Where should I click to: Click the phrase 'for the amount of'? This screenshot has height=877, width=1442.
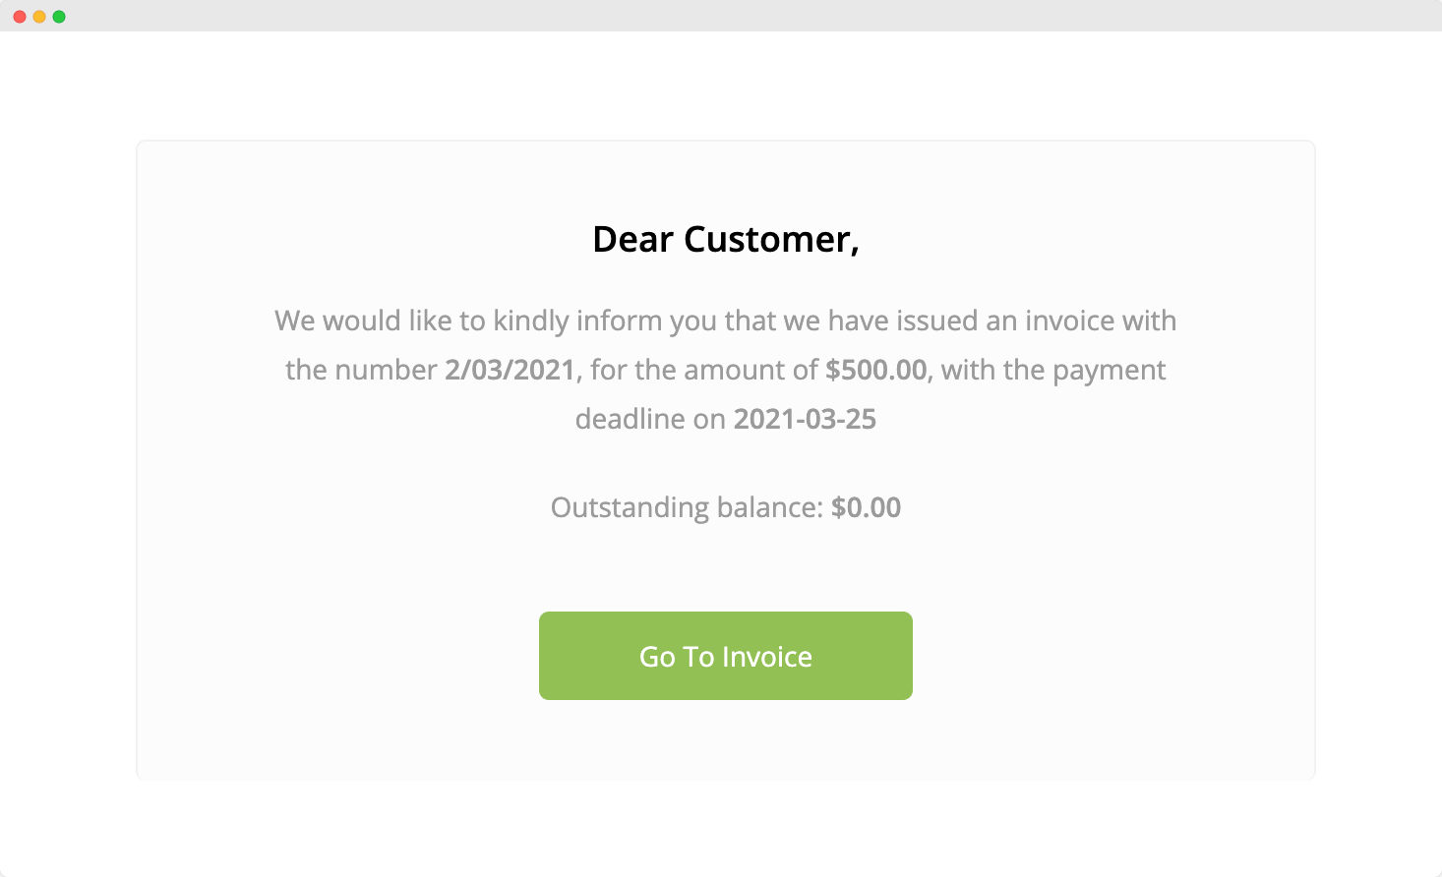[x=704, y=370]
